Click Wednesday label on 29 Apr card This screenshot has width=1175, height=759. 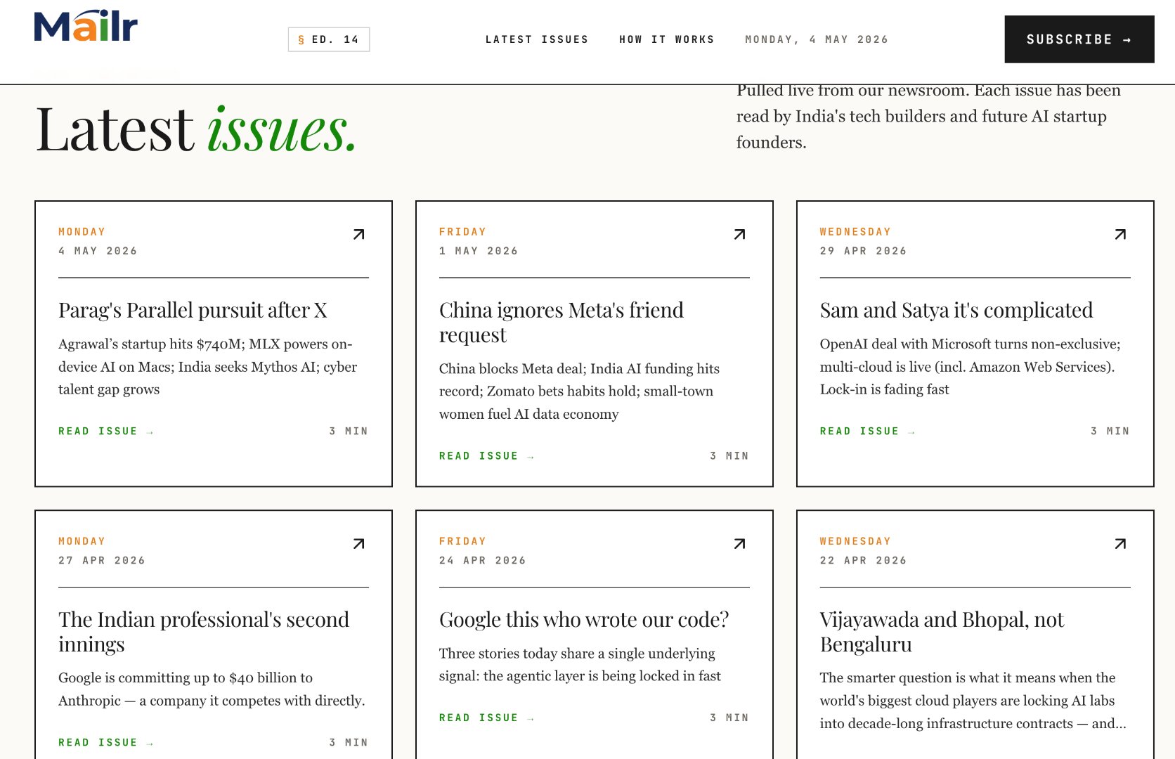(855, 231)
